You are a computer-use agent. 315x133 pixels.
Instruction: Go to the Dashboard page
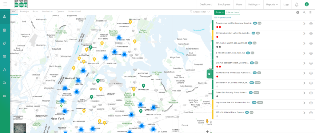[x=206, y=5]
